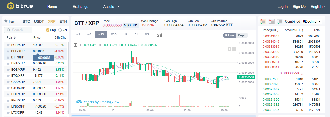Favorite the GTO/XRP pair star
This screenshot has height=117, width=330.
tap(8, 88)
